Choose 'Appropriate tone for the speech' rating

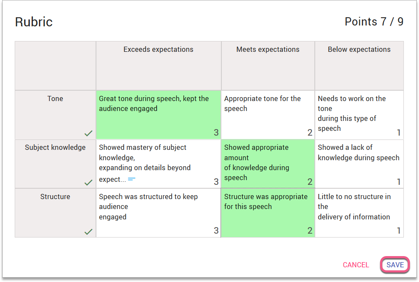click(268, 114)
